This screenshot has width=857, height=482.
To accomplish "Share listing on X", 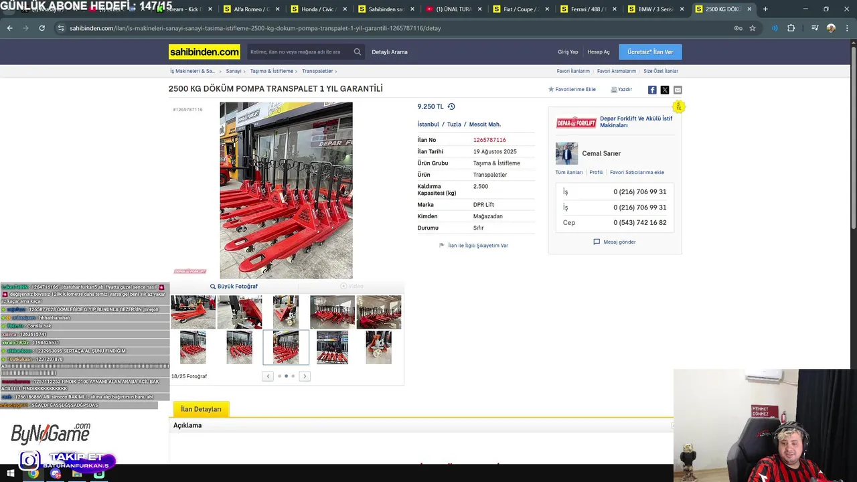I will point(665,90).
